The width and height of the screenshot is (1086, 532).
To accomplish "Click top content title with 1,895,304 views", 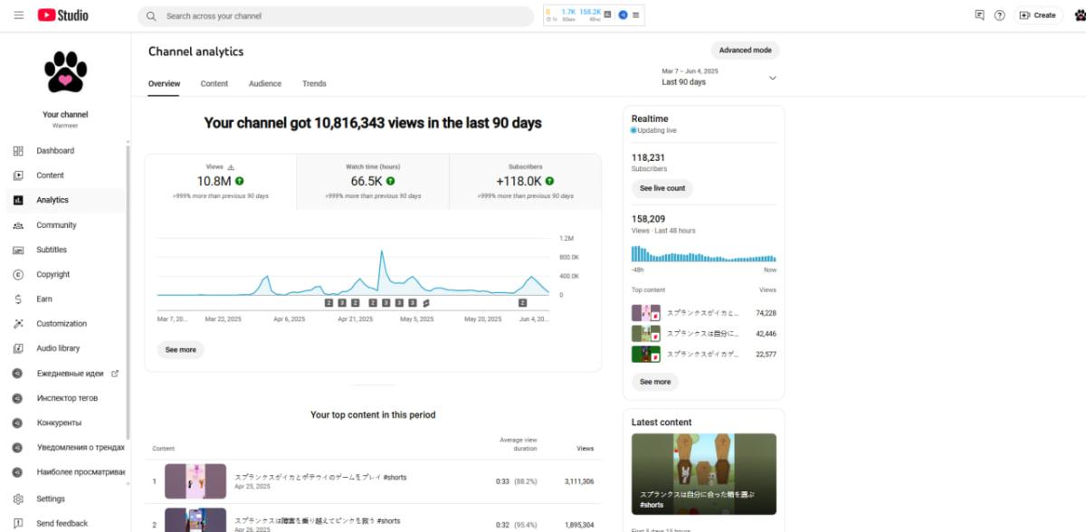I will point(317,521).
